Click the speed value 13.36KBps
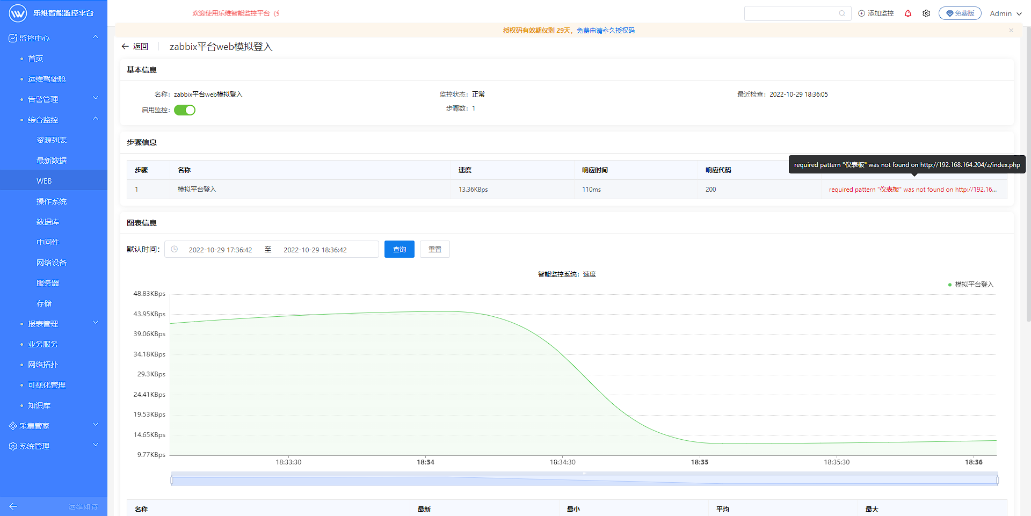The image size is (1031, 516). pyautogui.click(x=473, y=190)
